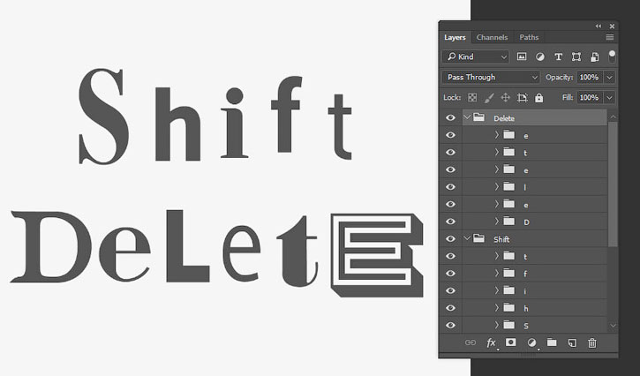Click the folder icon of group S
This screenshot has width=640, height=376.
[x=509, y=325]
